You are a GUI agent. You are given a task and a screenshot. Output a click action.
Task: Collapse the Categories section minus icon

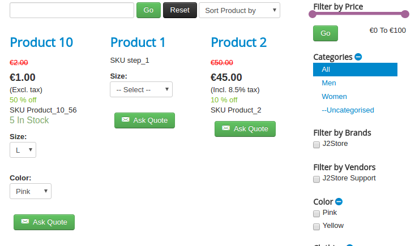tap(358, 57)
